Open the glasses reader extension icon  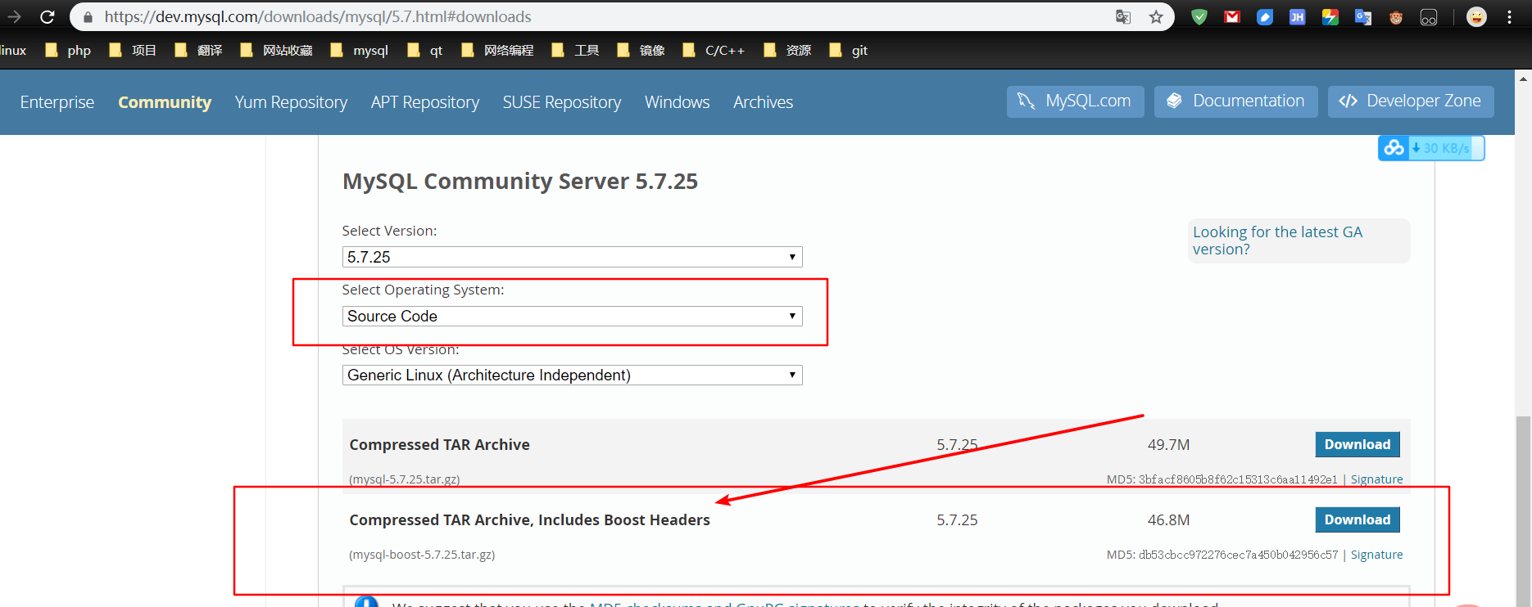point(1429,16)
